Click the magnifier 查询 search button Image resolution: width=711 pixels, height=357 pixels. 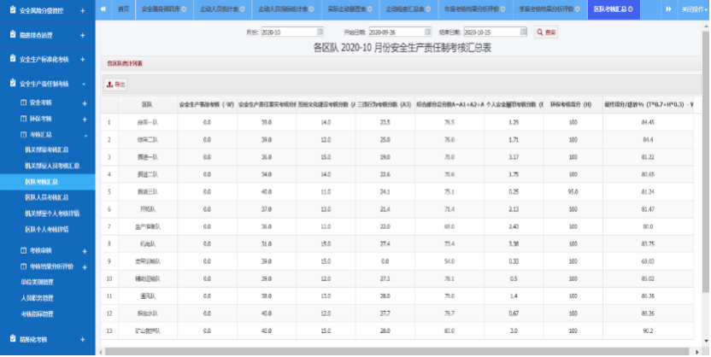(x=546, y=32)
